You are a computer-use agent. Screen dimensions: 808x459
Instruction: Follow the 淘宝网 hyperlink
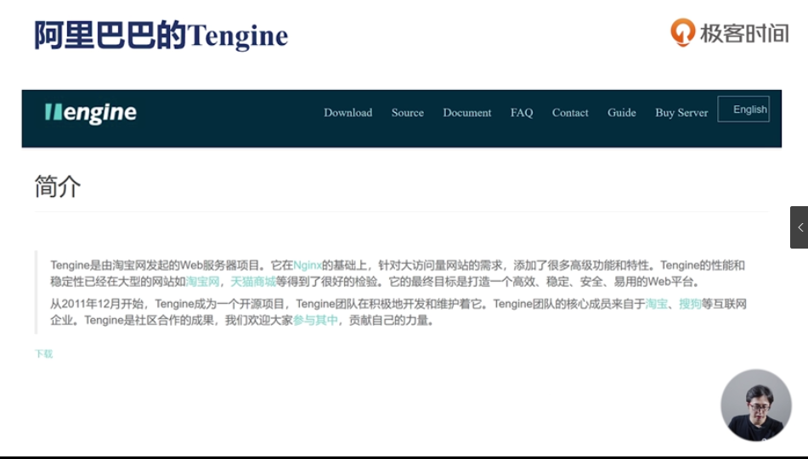[202, 282]
